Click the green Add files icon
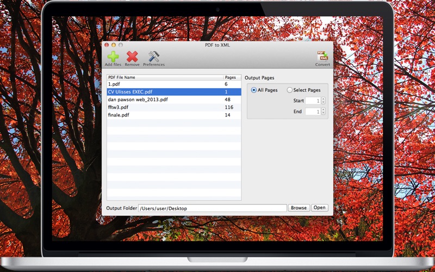Screen dimensions: 435x272 tap(113, 57)
